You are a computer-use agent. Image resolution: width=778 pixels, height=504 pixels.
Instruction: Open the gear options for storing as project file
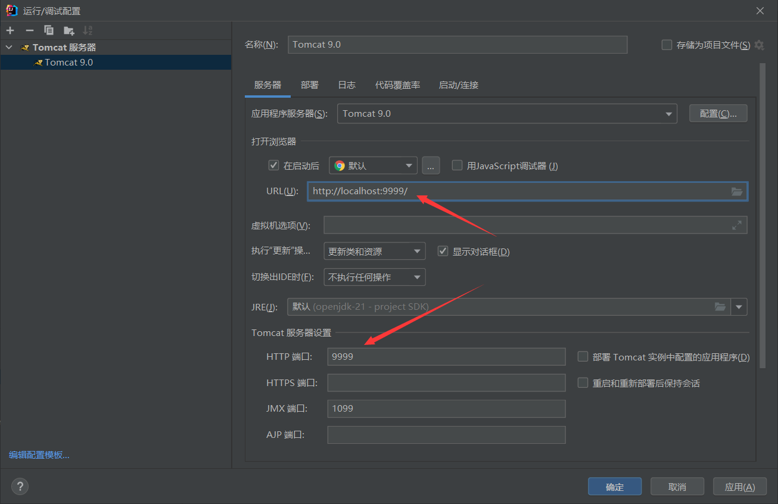(x=759, y=45)
